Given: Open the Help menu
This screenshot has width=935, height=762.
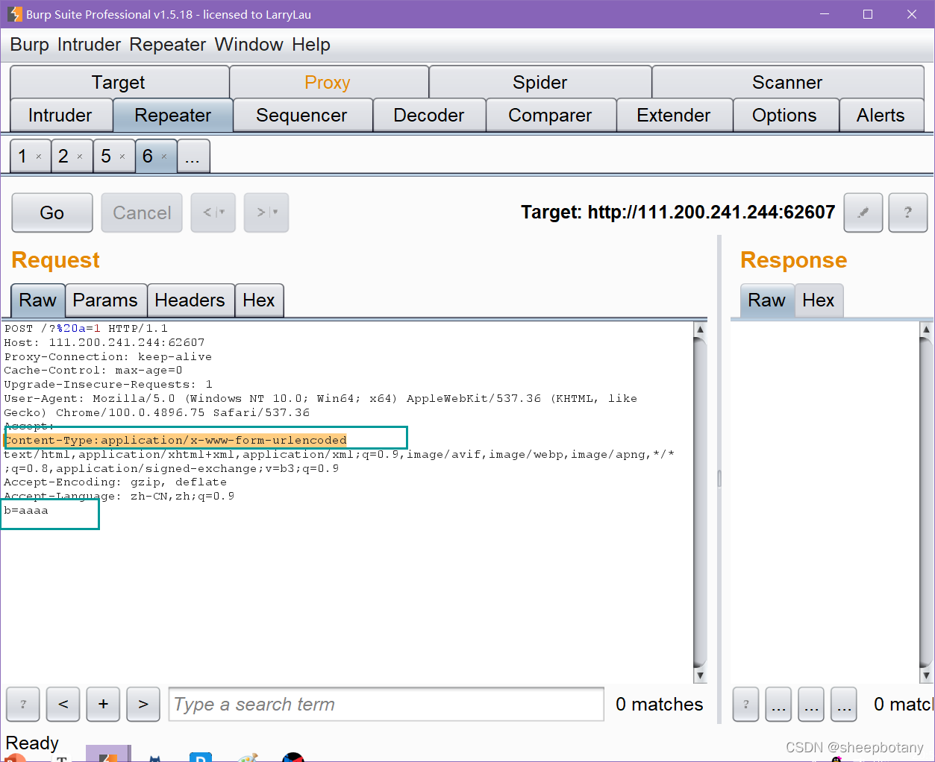Looking at the screenshot, I should coord(311,45).
